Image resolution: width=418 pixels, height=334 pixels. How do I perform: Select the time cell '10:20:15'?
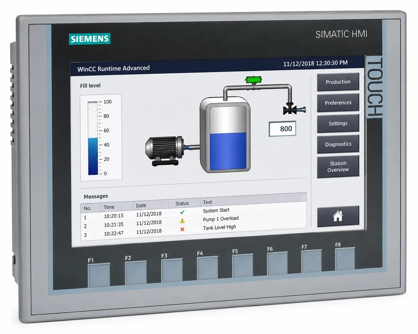coord(114,216)
